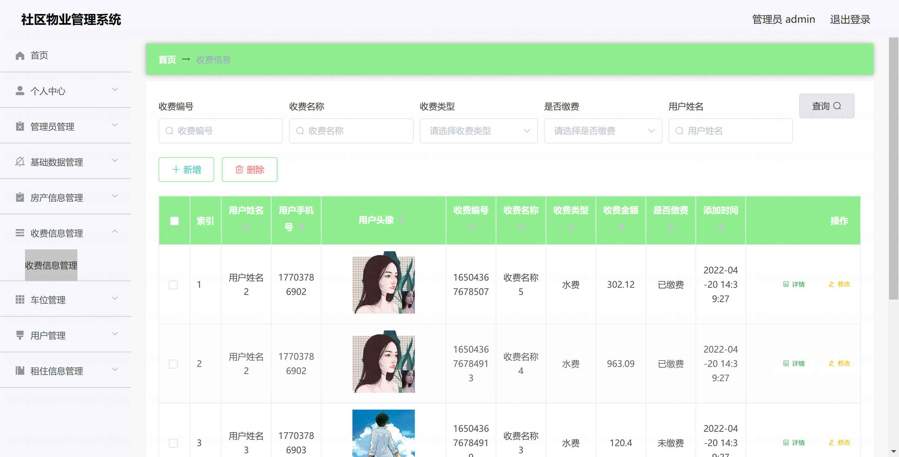Sort by the 用户手机号 column arrows
The height and width of the screenshot is (457, 899).
[x=301, y=227]
